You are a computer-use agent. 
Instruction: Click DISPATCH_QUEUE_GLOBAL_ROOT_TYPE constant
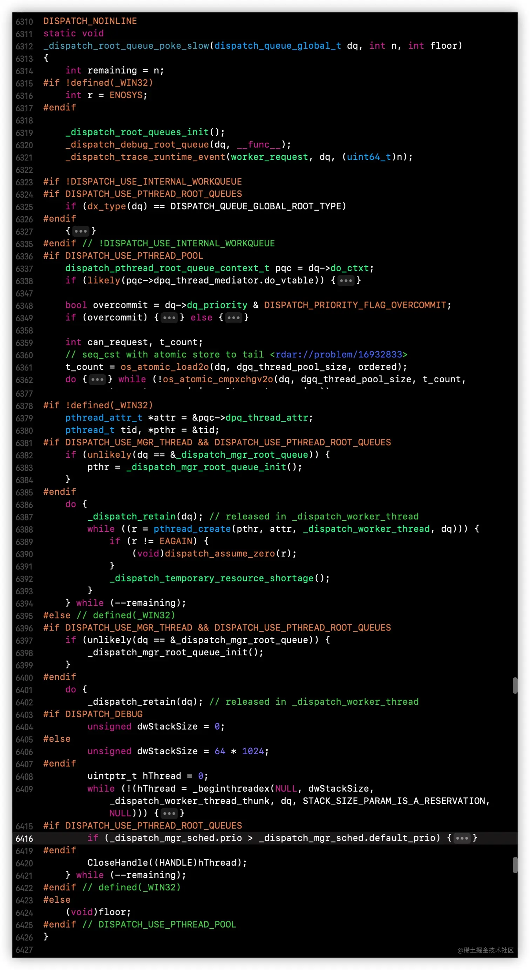(x=256, y=206)
